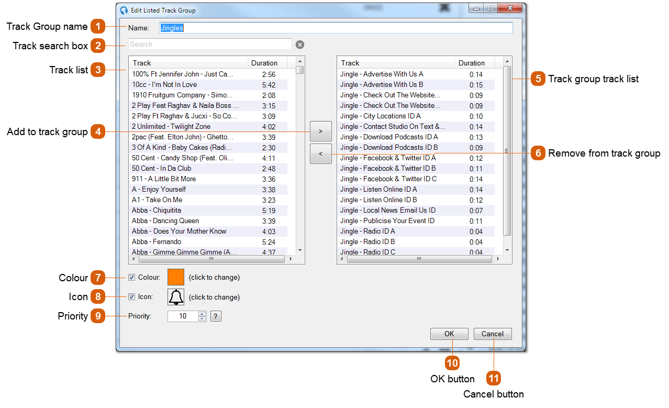Click the Priority down spinner arrow
The width and height of the screenshot is (669, 408).
[x=202, y=318]
